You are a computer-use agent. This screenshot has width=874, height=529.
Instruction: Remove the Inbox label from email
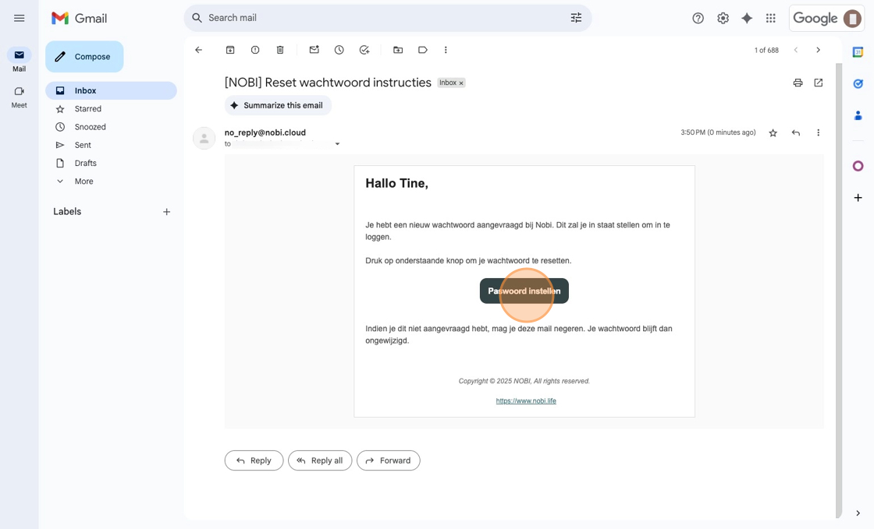click(x=461, y=83)
